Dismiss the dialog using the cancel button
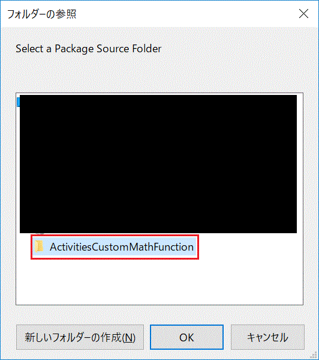Image resolution: width=319 pixels, height=360 pixels. (267, 337)
